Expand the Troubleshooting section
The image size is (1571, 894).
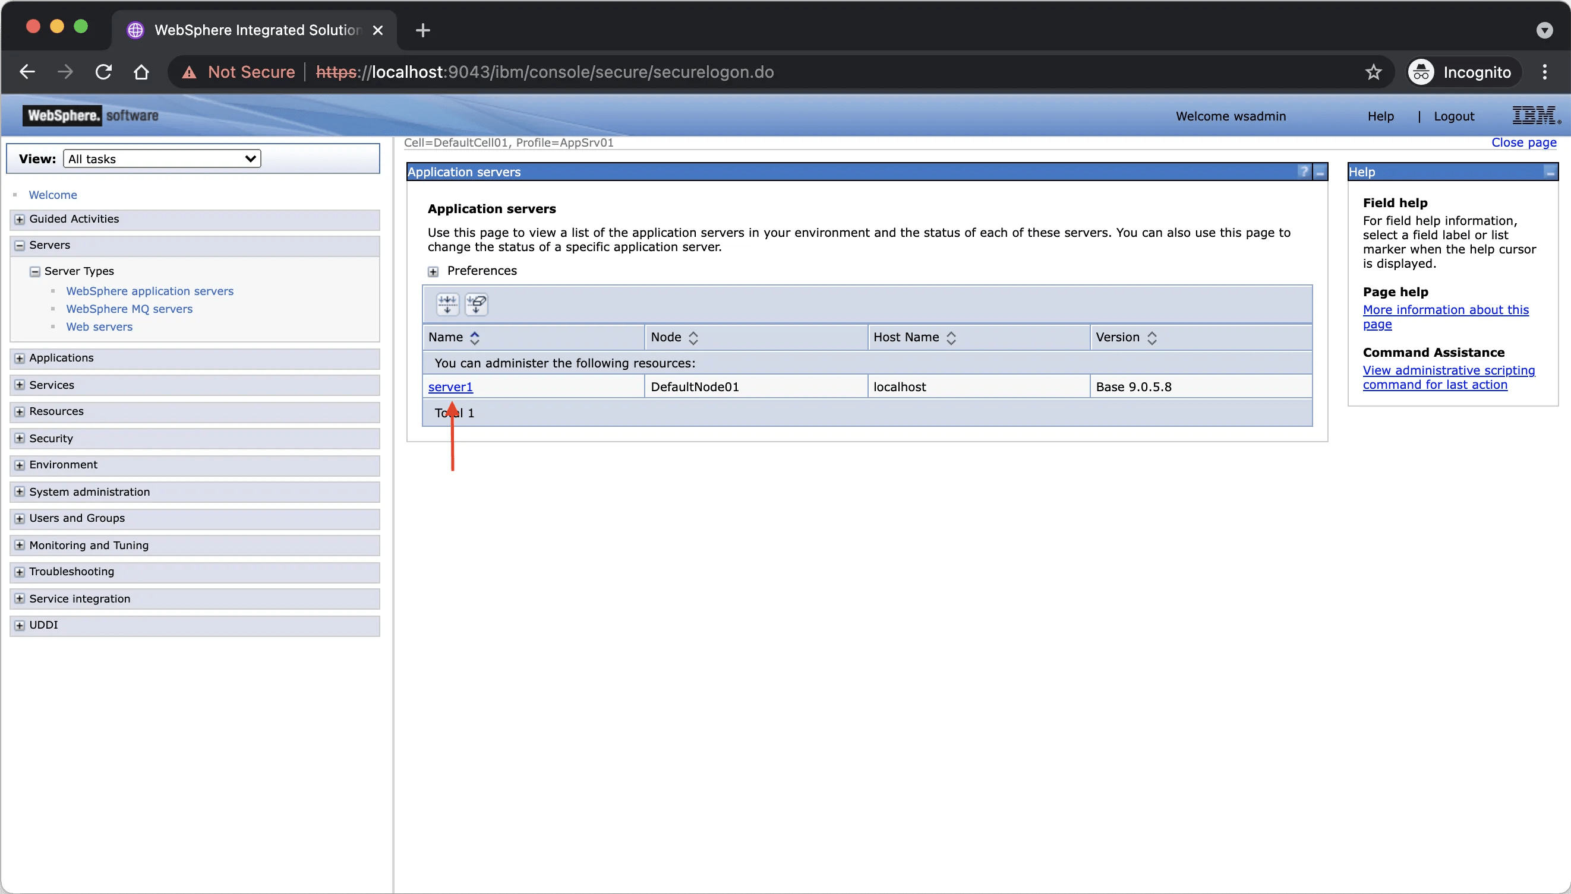(20, 572)
